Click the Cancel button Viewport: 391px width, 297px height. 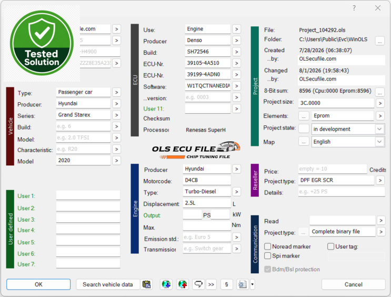[353, 284]
